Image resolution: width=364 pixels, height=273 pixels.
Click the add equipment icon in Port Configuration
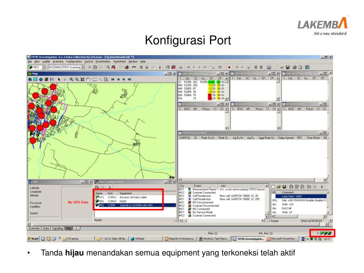click(97, 187)
